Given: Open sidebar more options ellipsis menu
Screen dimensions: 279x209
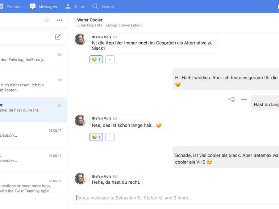Looking at the screenshot, I should tap(59, 20).
